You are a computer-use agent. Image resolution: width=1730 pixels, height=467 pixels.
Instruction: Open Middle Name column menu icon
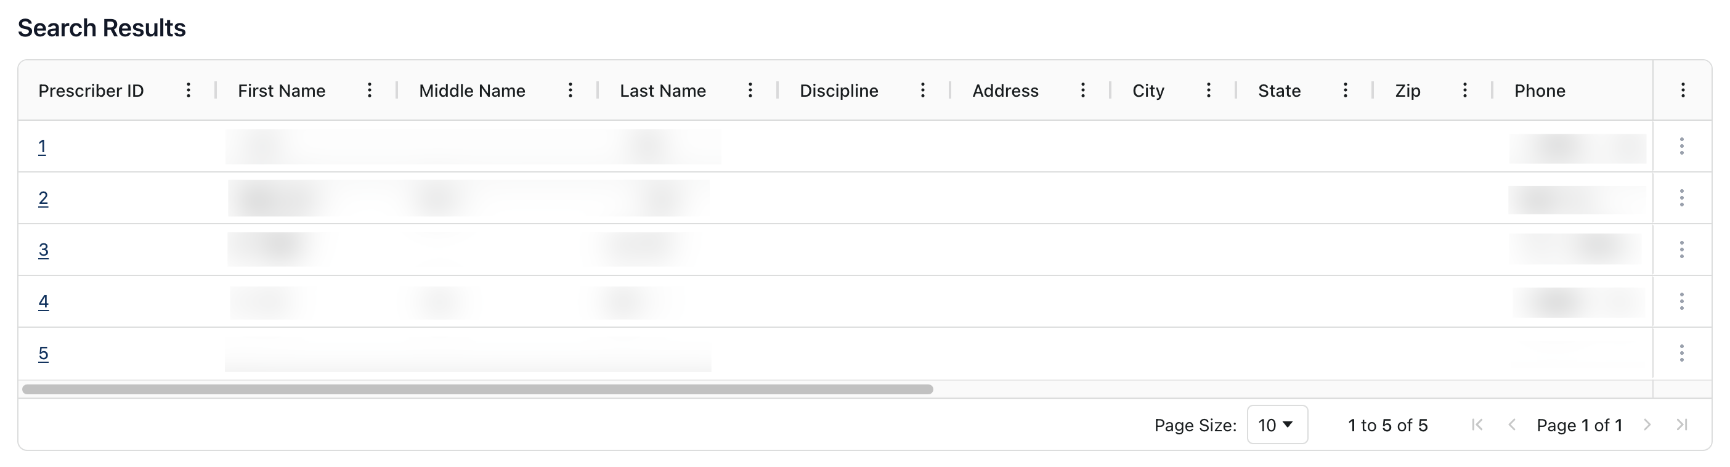point(570,90)
